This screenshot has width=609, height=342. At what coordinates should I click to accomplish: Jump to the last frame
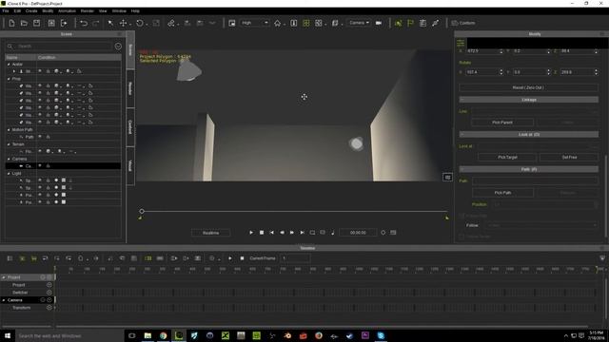(303, 233)
